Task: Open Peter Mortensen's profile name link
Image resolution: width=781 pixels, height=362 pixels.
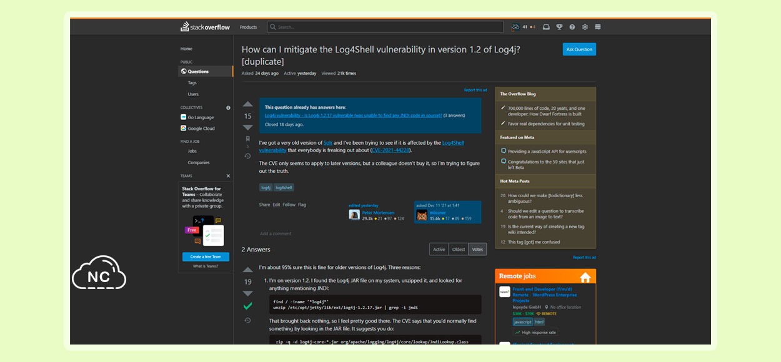Action: [x=379, y=213]
